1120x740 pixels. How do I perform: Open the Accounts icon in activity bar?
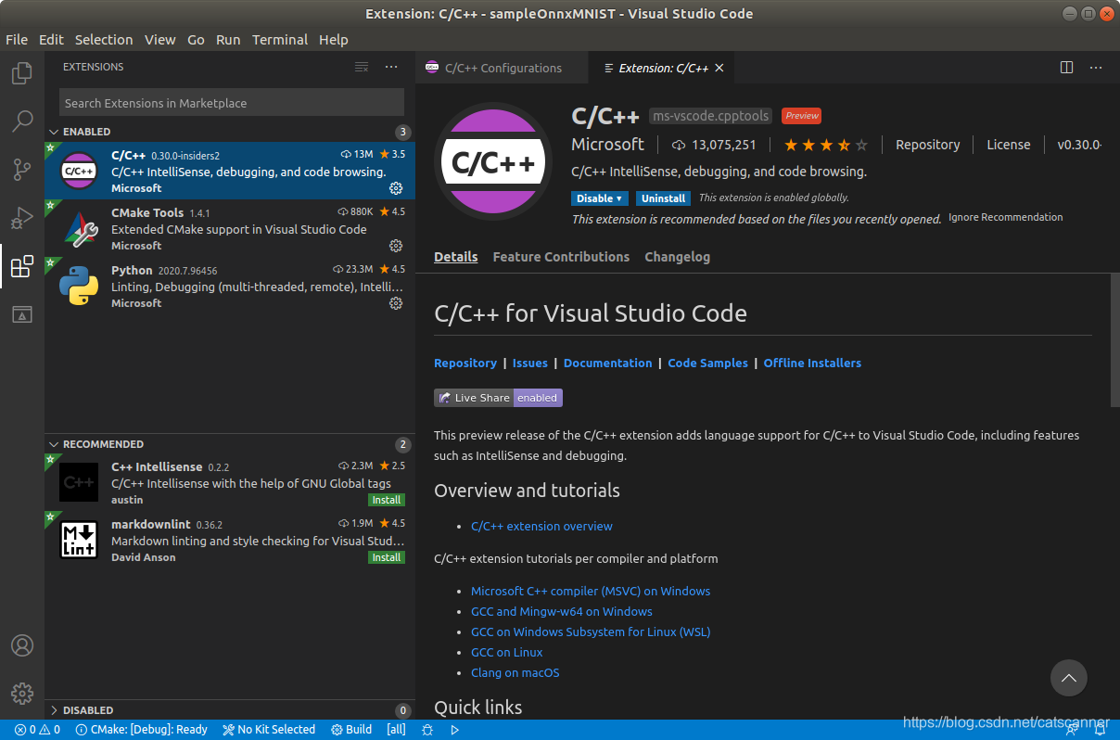point(22,645)
